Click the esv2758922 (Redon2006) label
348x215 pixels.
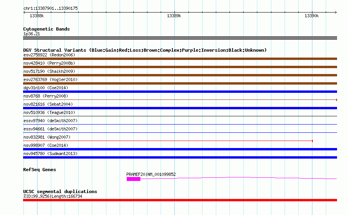[49, 55]
